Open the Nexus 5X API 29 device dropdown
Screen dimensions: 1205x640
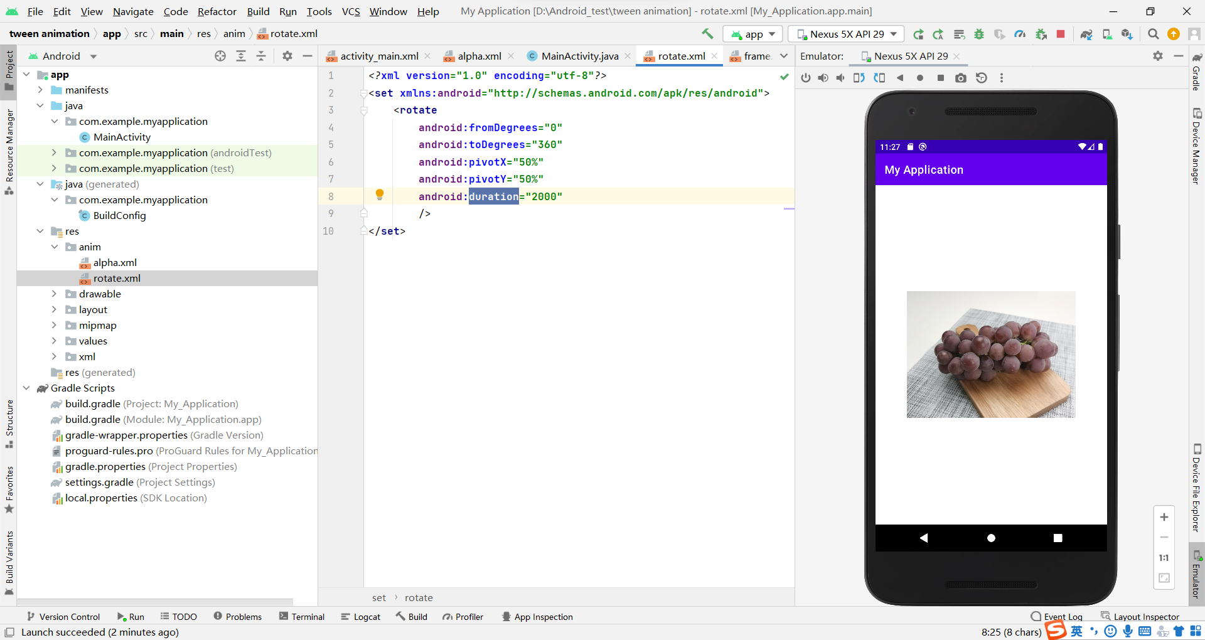(845, 34)
